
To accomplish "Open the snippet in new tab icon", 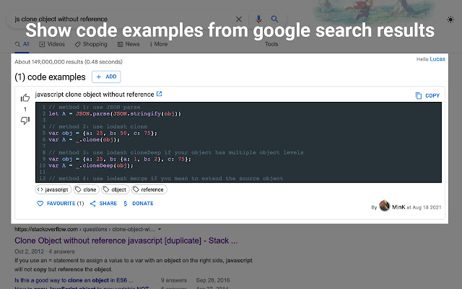I will click(159, 94).
